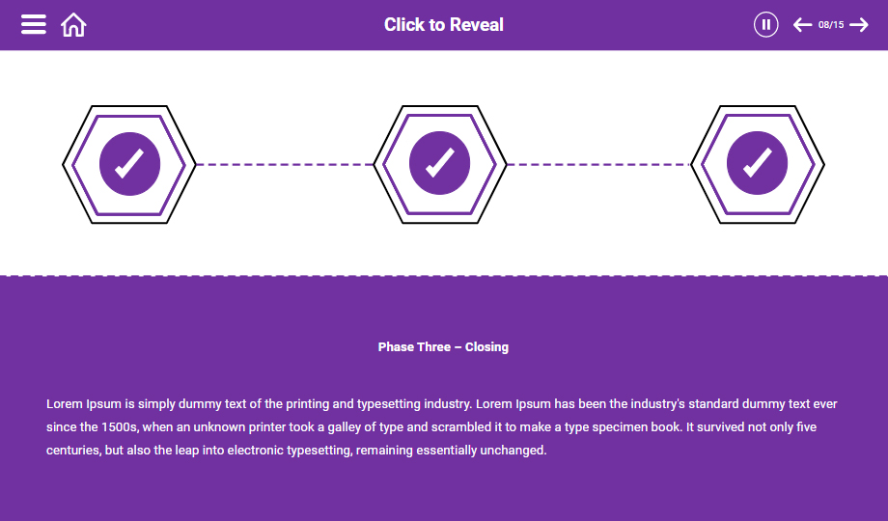Click dashed connector between middle and third hexagons
888x521 pixels.
tap(598, 165)
